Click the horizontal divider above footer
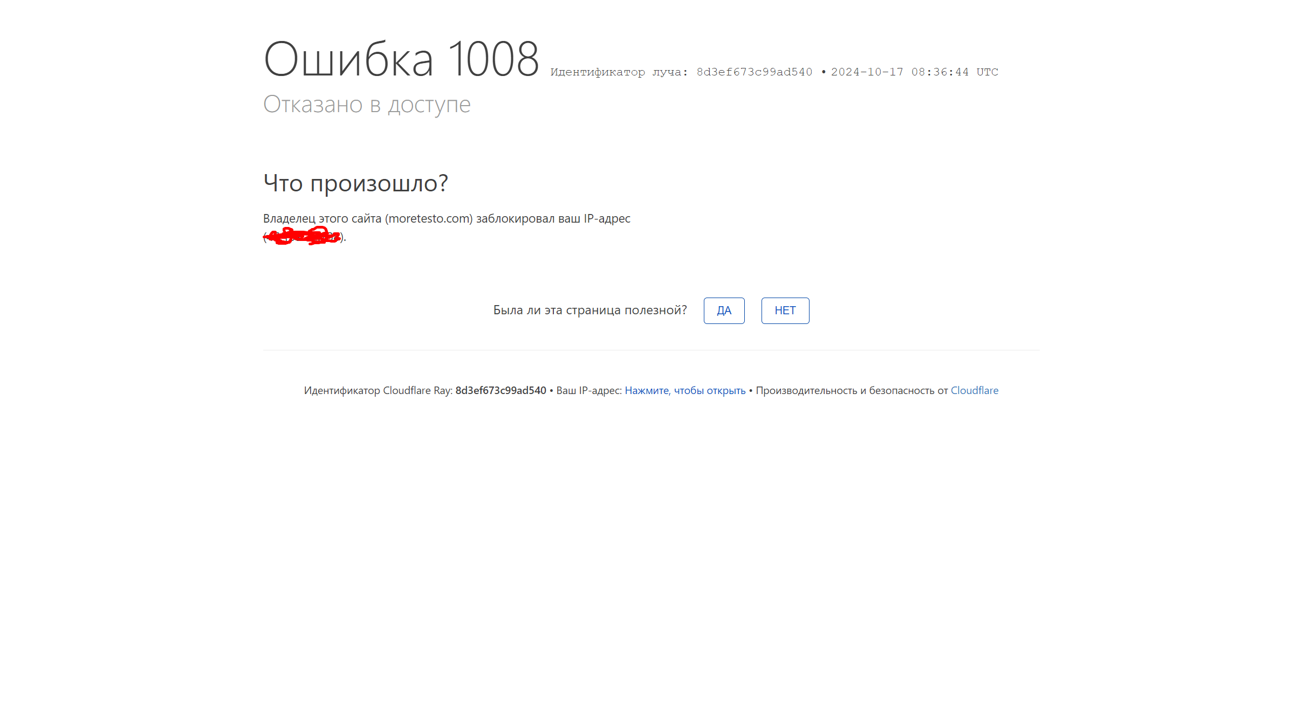1303x711 pixels. (x=651, y=350)
